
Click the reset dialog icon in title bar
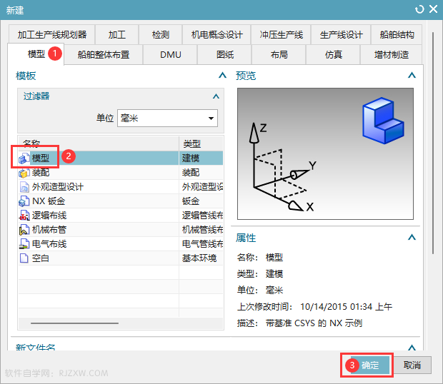419,9
